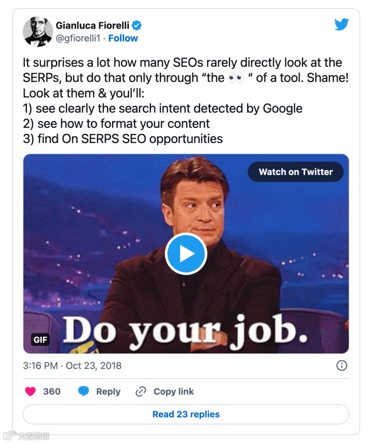Like the tweet with the heart icon
Screen dimensions: 376x443
pos(30,391)
